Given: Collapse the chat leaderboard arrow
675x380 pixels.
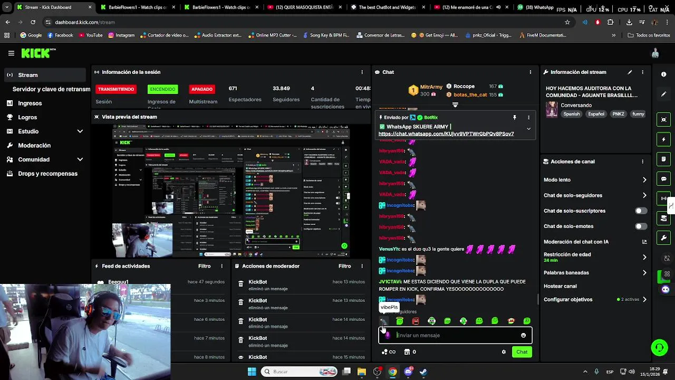Looking at the screenshot, I should [455, 105].
